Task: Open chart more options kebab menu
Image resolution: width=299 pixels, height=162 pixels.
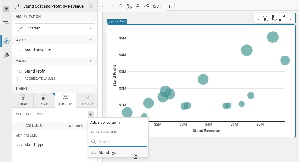Action: click(x=291, y=18)
